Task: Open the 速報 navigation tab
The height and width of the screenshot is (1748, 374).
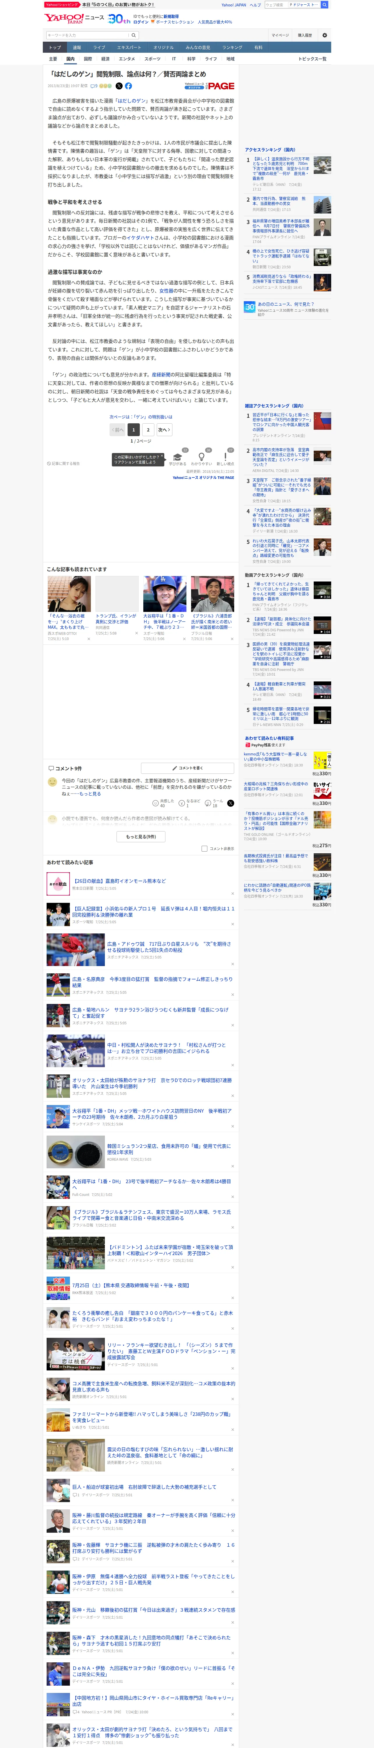Action: point(77,47)
